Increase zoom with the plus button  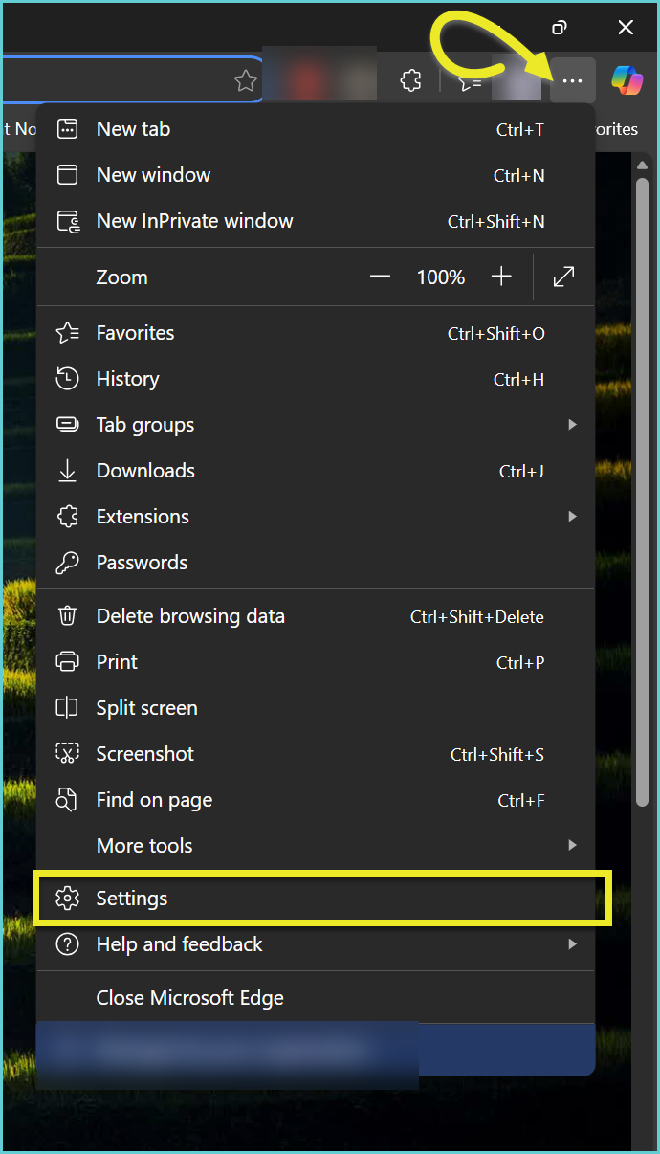(x=501, y=277)
